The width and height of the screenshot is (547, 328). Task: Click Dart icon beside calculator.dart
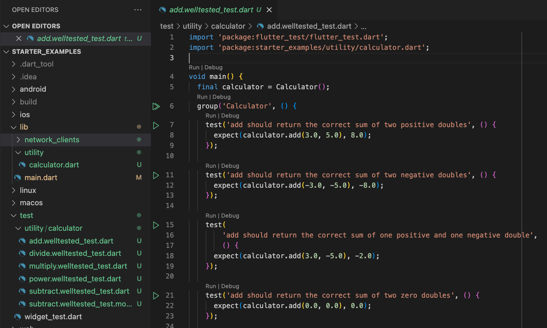point(22,165)
